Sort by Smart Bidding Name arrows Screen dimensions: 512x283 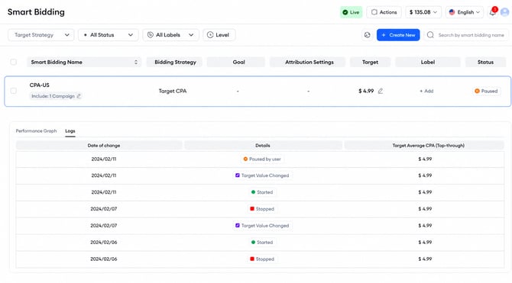(136, 62)
